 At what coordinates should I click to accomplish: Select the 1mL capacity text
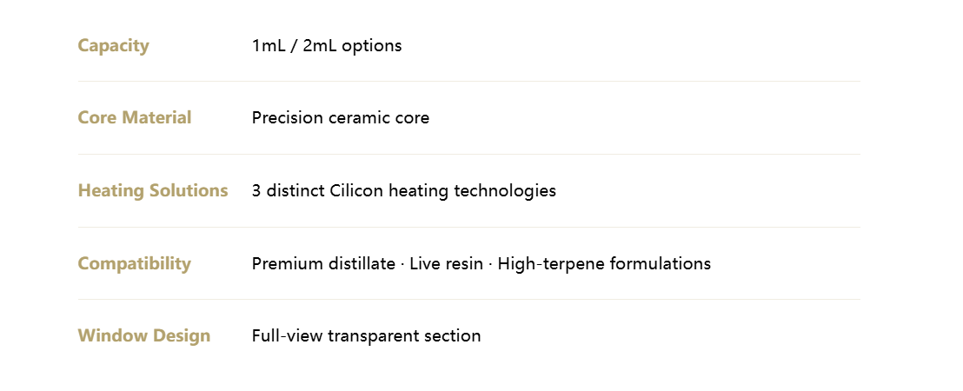tap(269, 46)
